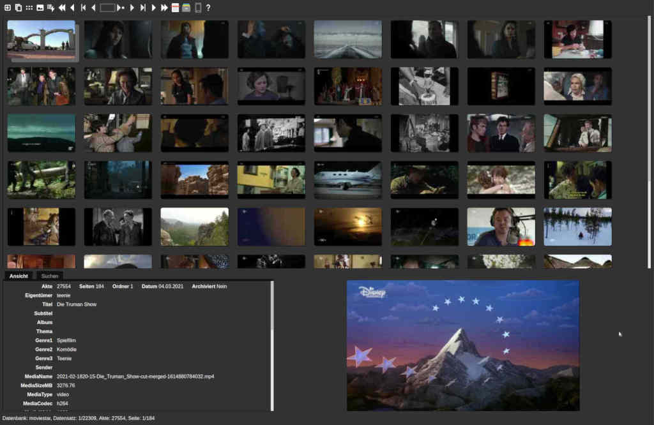
Task: Jump to first with the bar-left arrow icon
Action: coord(84,8)
